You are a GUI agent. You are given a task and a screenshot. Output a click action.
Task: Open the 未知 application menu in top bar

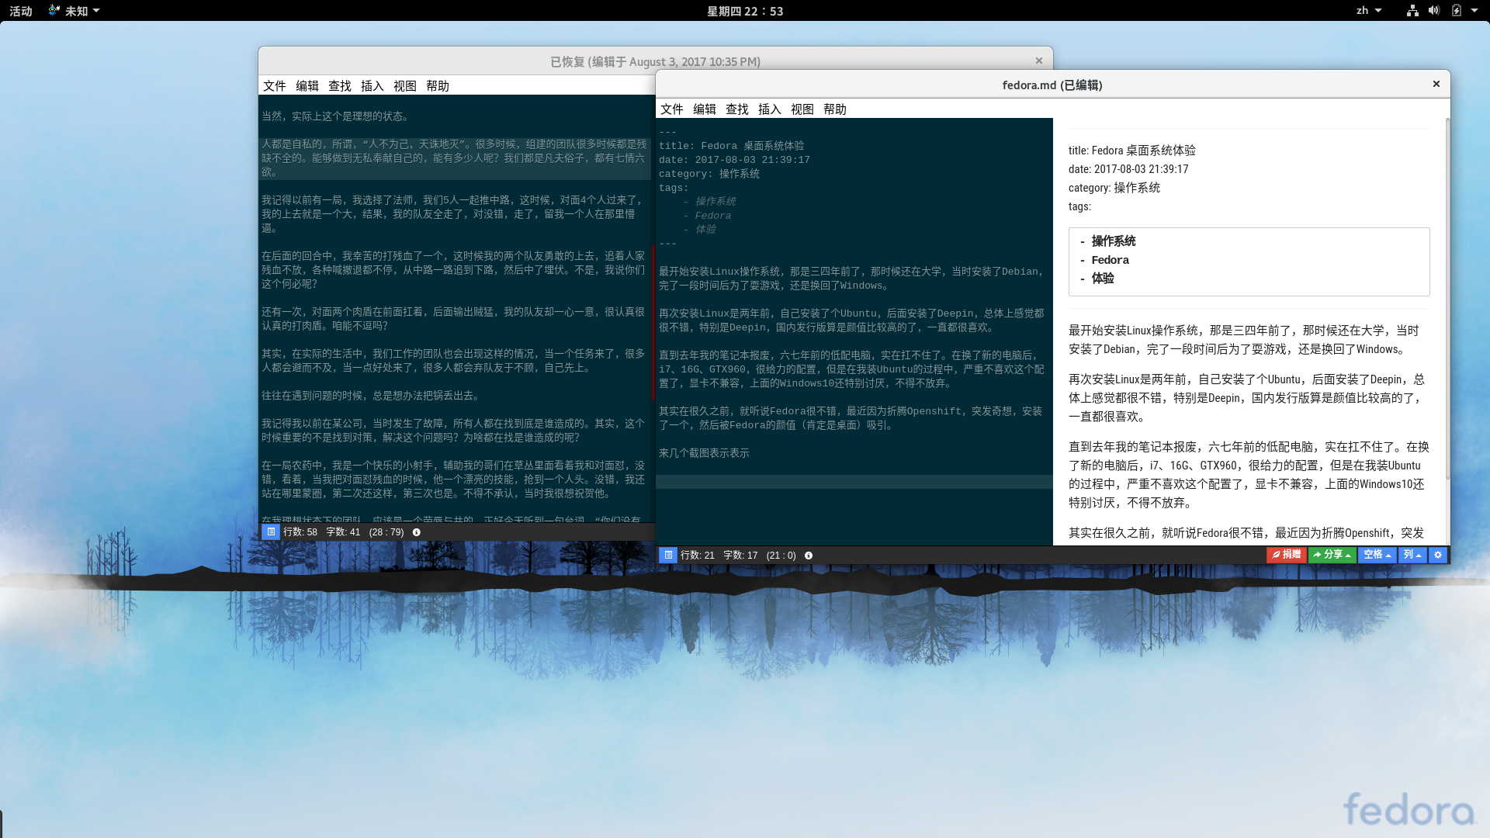74,11
